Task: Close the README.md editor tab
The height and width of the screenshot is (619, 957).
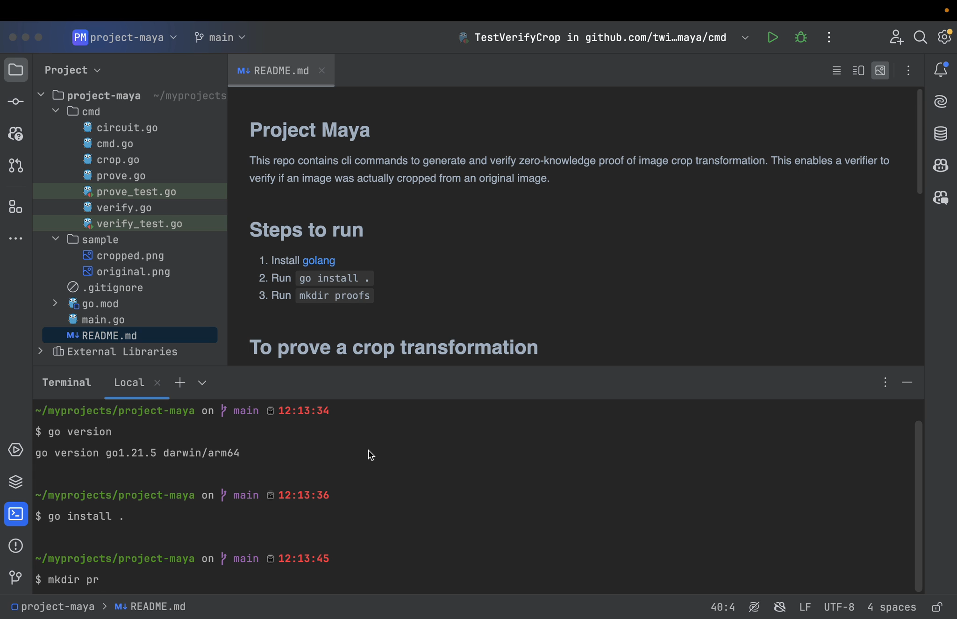Action: click(x=322, y=71)
